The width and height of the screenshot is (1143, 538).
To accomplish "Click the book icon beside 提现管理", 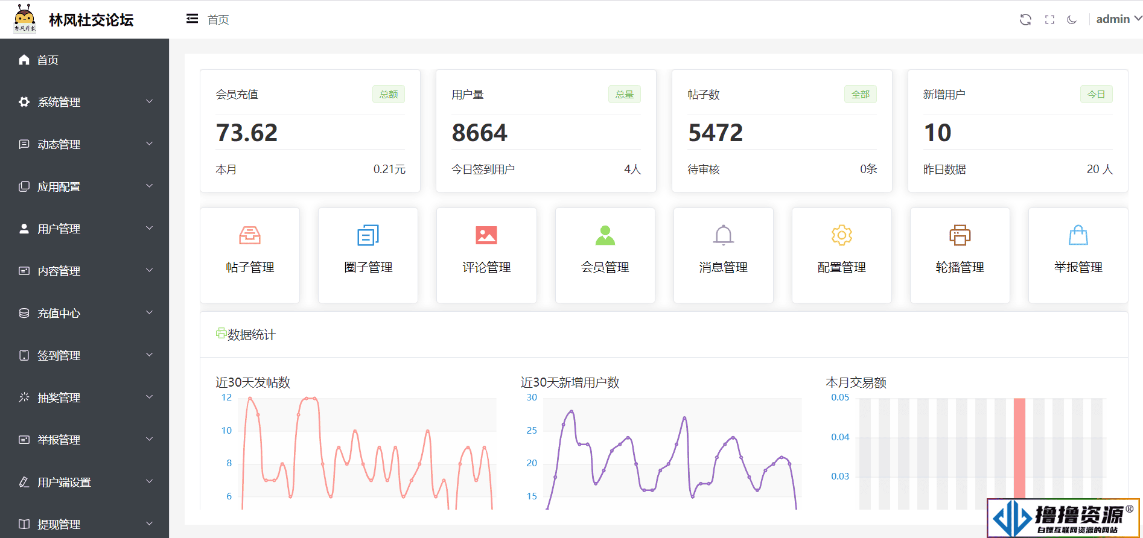I will coord(24,524).
